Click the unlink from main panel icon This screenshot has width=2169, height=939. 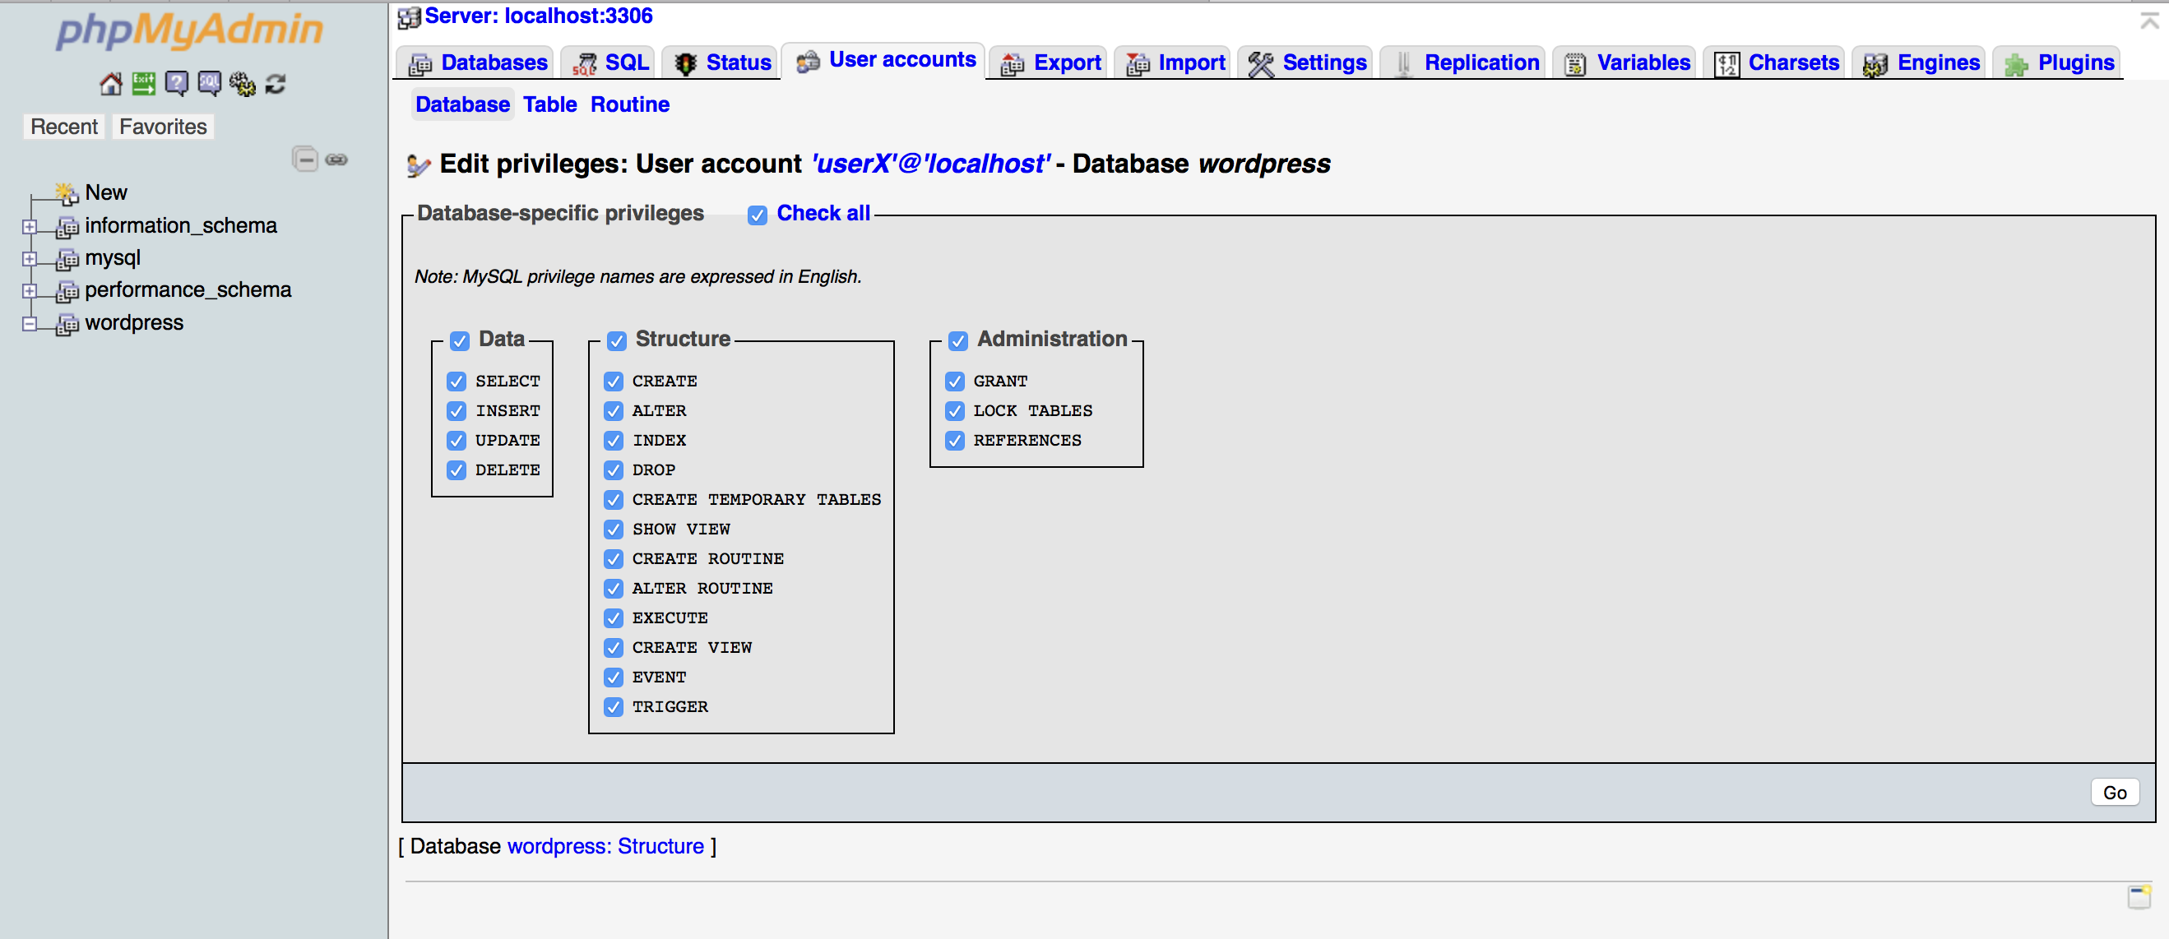pos(336,159)
